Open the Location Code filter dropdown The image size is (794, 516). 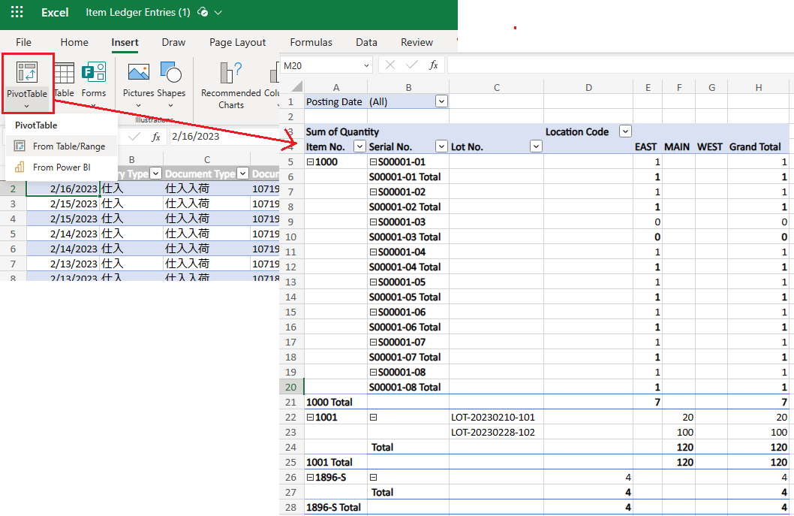(625, 131)
